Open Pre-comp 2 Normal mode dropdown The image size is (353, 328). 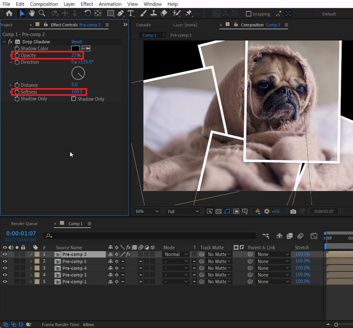(176, 254)
